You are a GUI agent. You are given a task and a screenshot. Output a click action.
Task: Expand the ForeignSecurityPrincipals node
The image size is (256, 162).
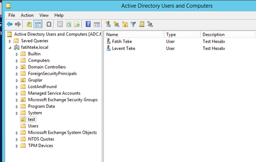[x=17, y=74]
